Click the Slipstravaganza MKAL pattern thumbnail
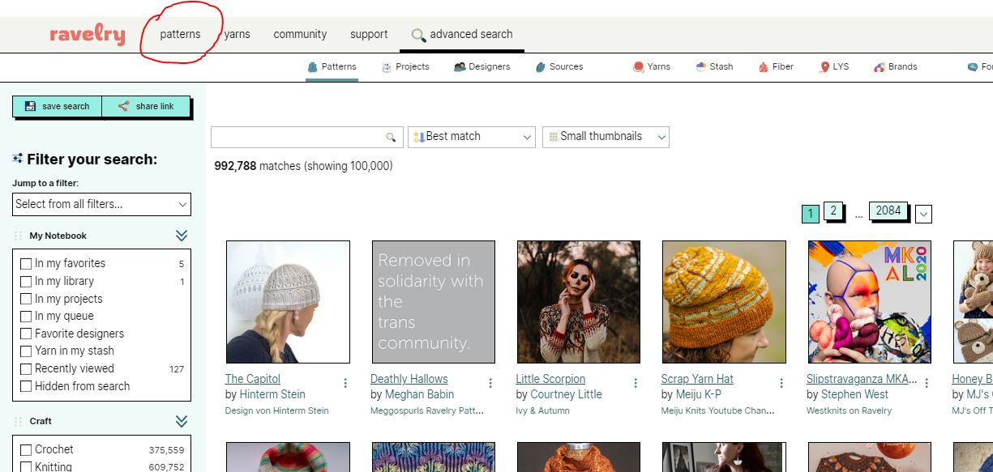The width and height of the screenshot is (993, 472). click(869, 302)
